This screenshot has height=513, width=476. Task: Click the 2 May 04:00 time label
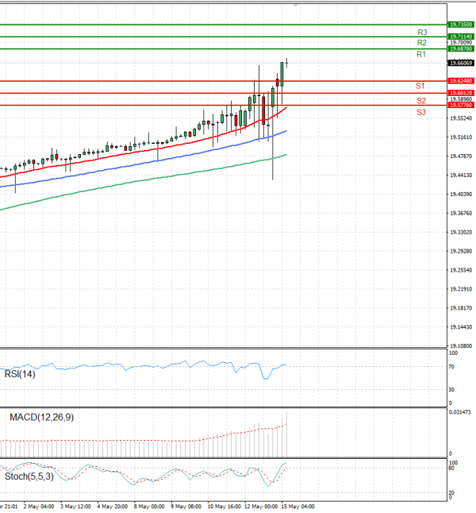39,507
